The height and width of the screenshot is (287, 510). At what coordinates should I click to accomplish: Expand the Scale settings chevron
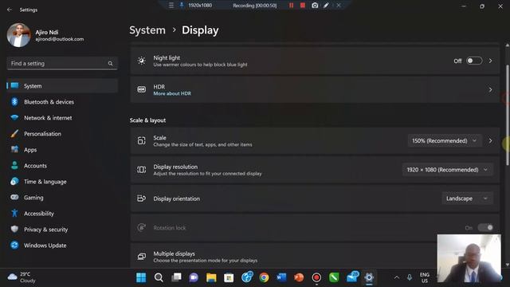[x=490, y=141]
